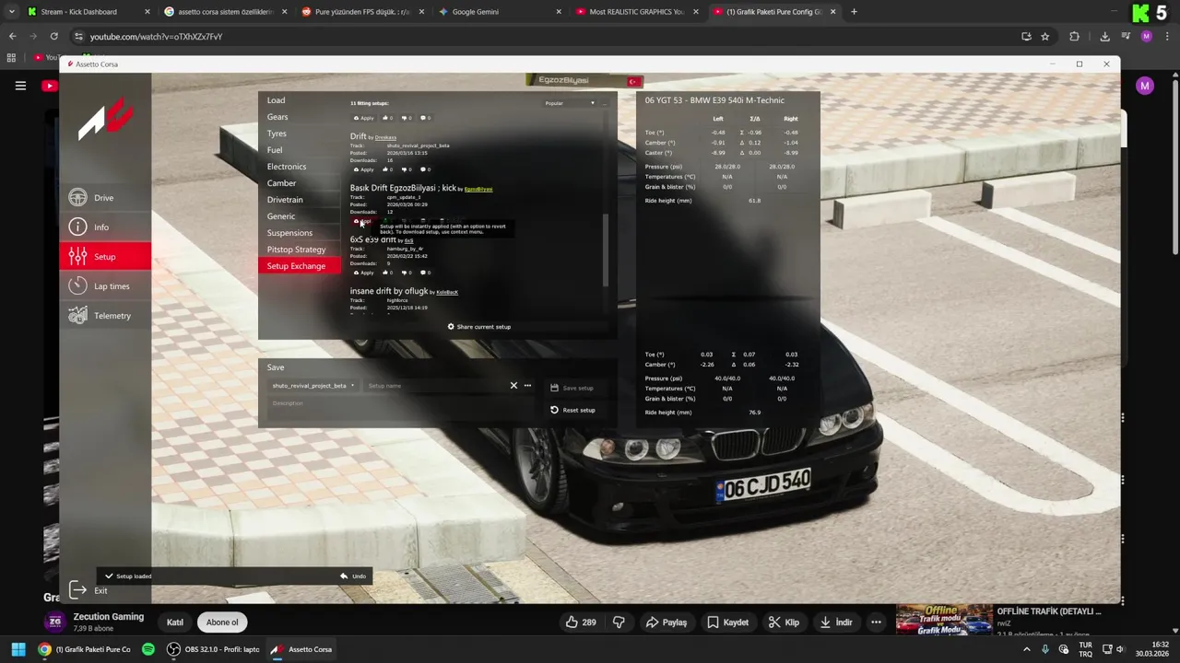Open the Drive section icon
1180x663 pixels.
pos(77,198)
